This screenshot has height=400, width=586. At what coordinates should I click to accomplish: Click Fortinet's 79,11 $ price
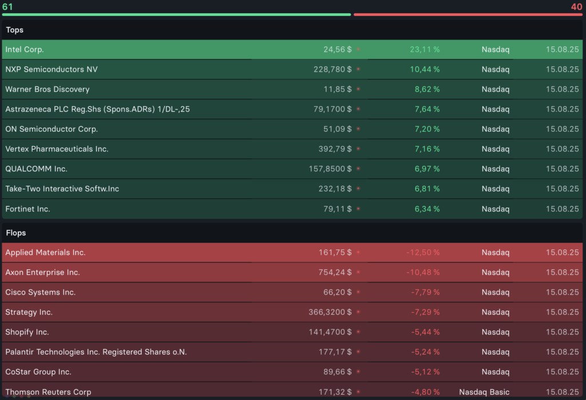click(338, 209)
